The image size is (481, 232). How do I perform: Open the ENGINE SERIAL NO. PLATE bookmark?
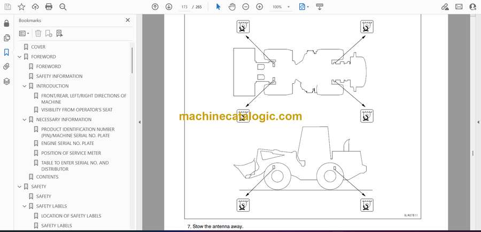tap(67, 143)
